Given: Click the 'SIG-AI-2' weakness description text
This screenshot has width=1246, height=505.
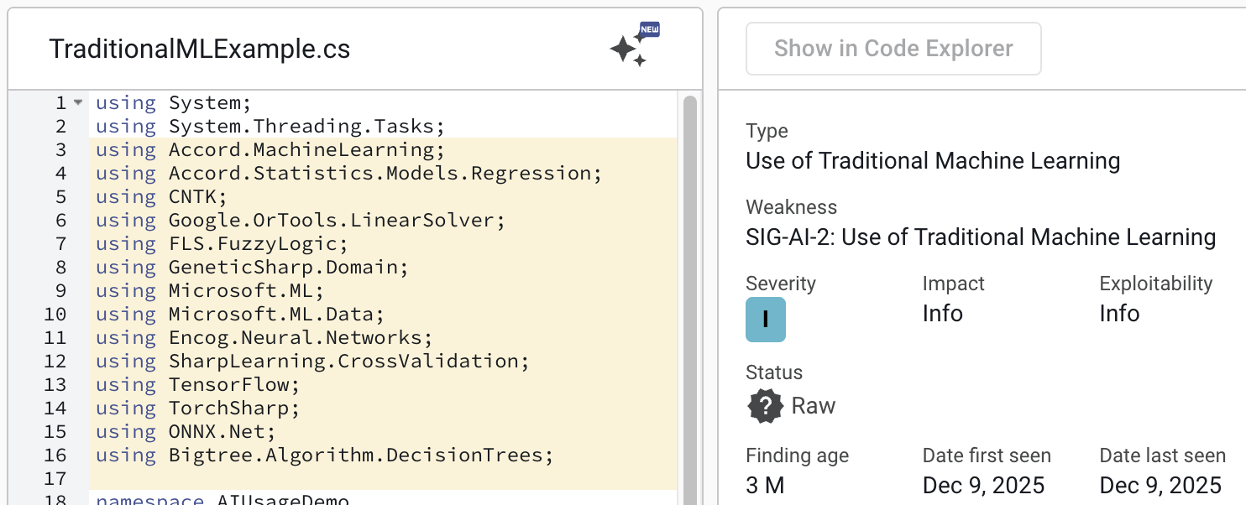Looking at the screenshot, I should pyautogui.click(x=980, y=237).
